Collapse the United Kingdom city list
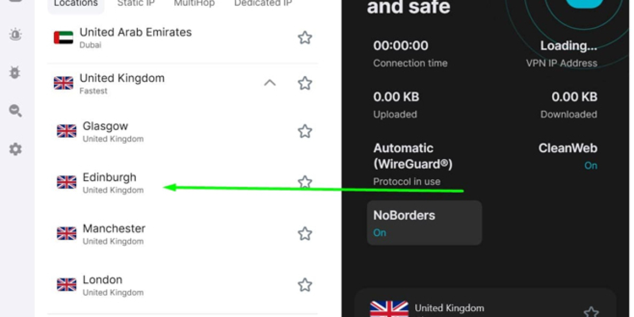 pos(270,83)
